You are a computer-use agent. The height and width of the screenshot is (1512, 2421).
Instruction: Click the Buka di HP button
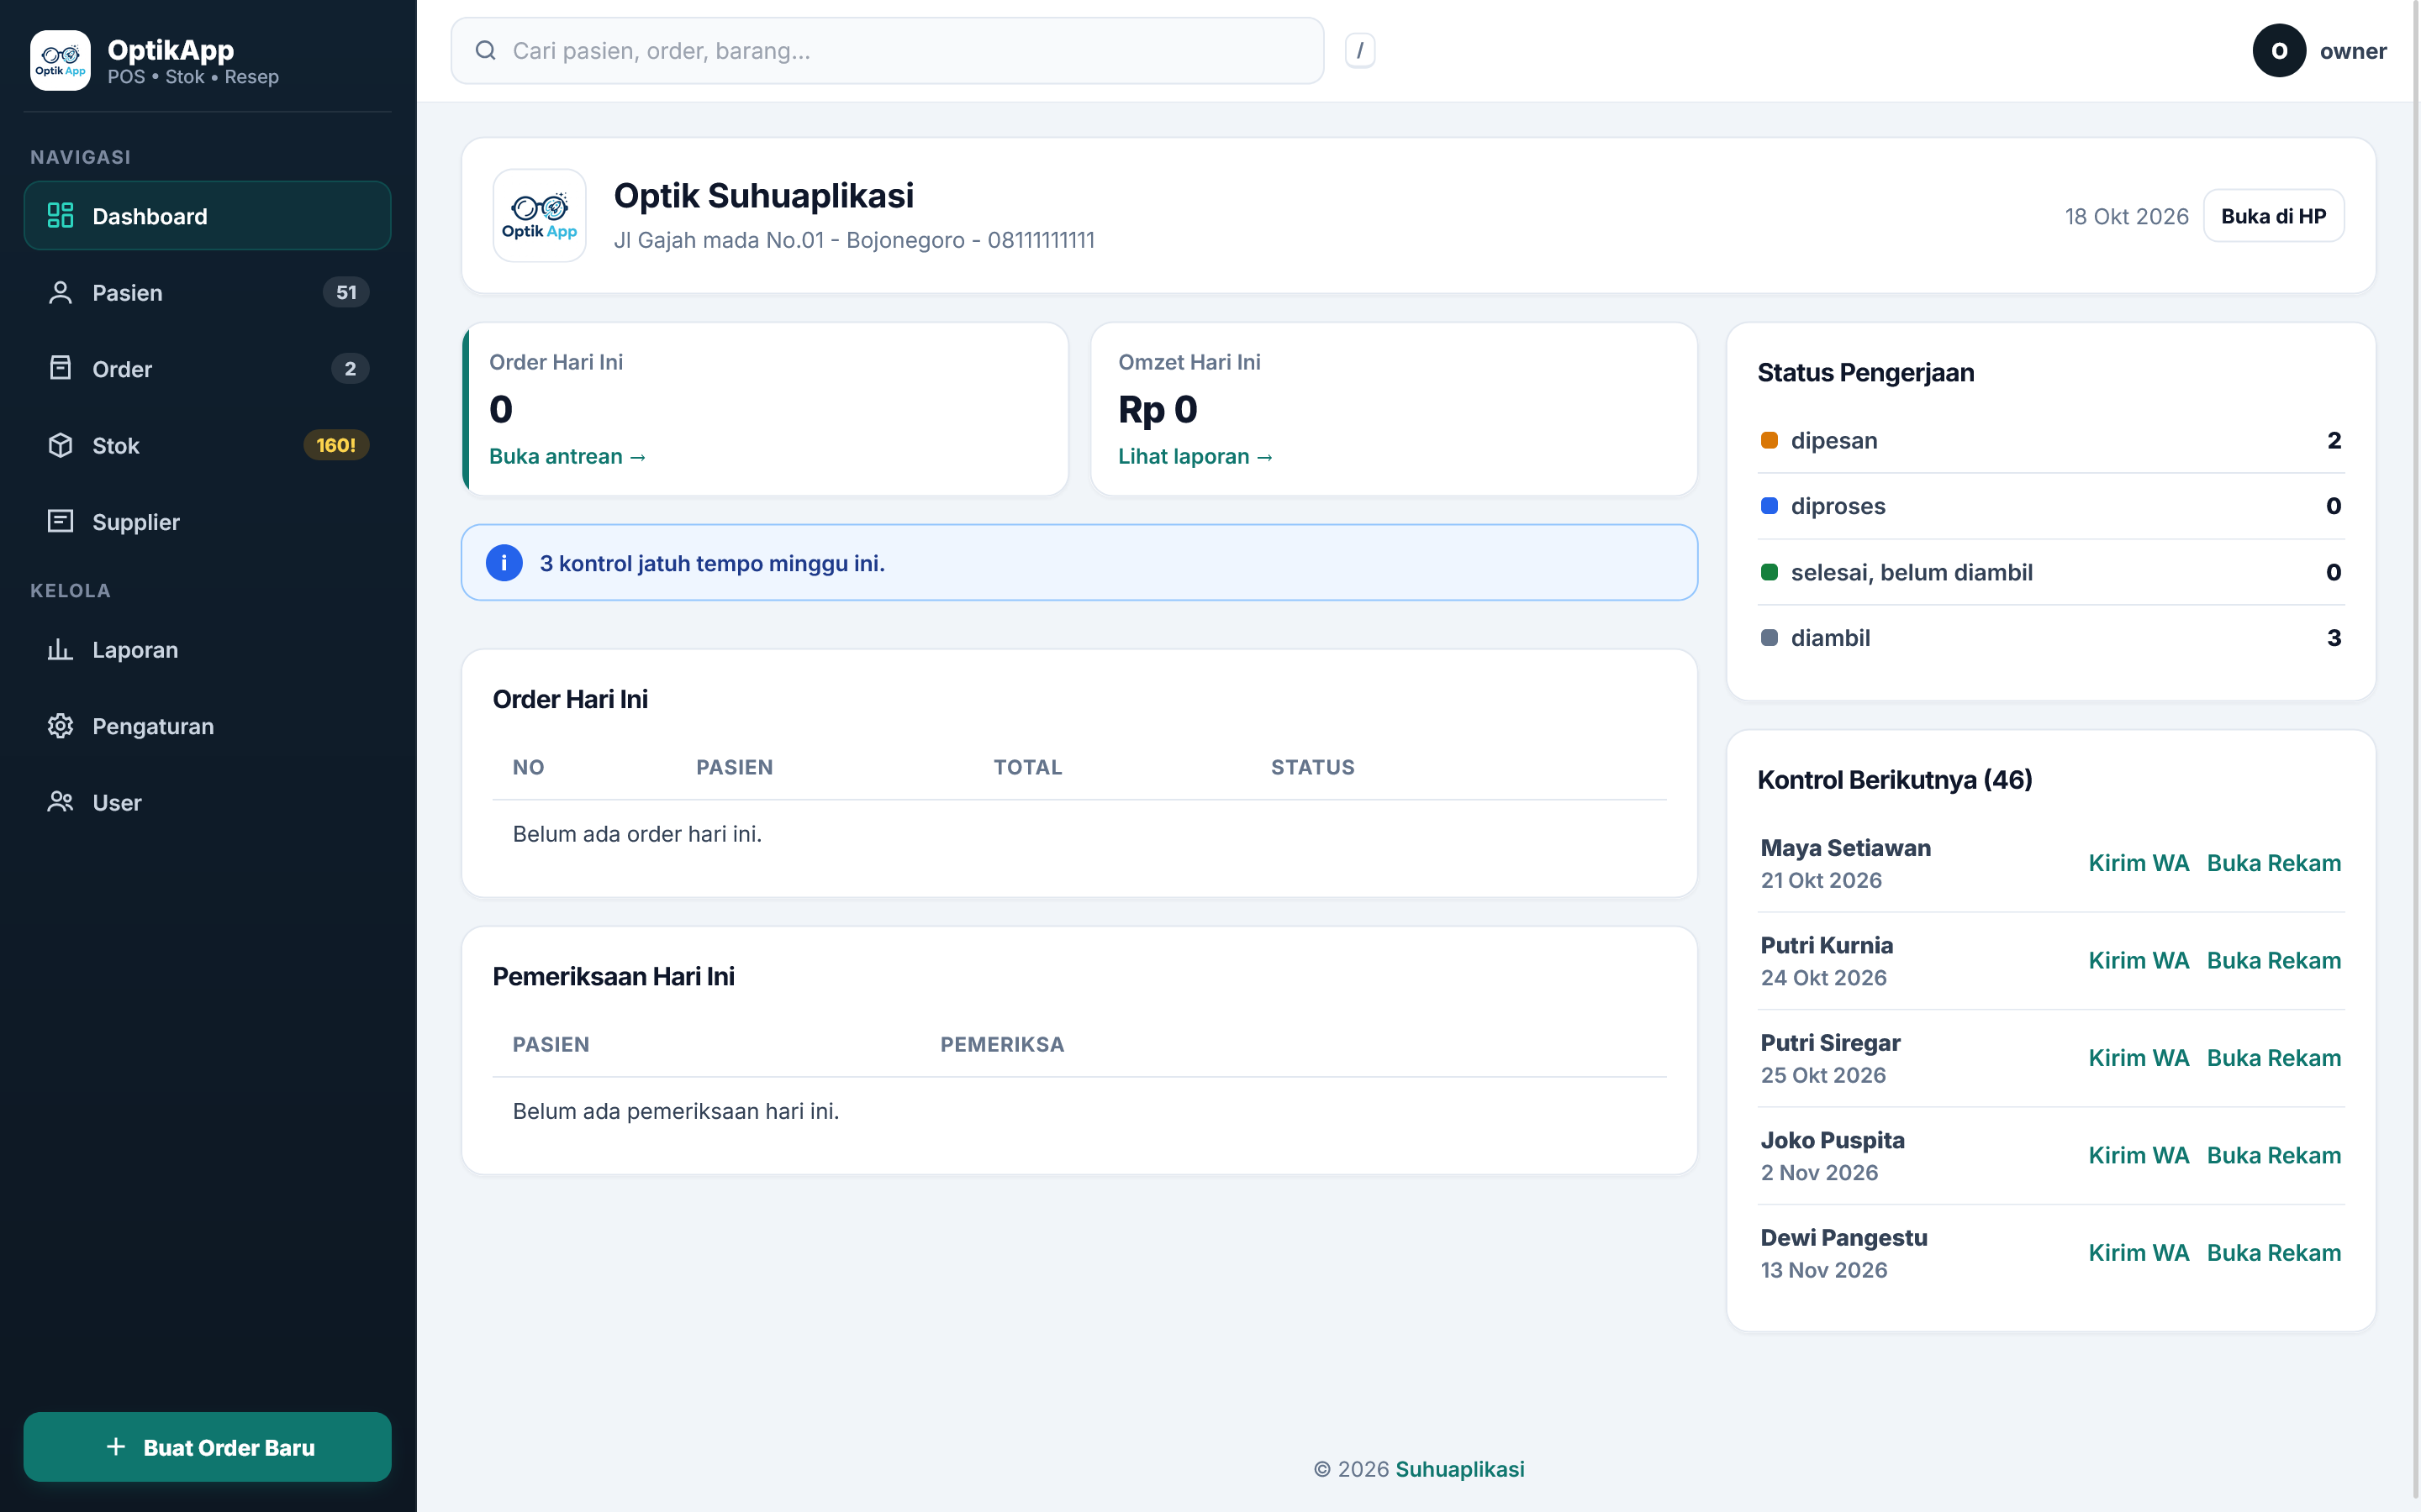[2273, 216]
